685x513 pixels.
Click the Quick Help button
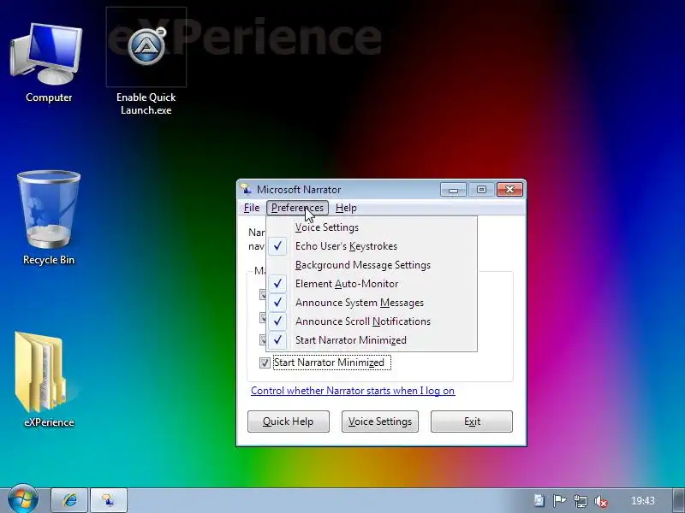click(x=289, y=422)
